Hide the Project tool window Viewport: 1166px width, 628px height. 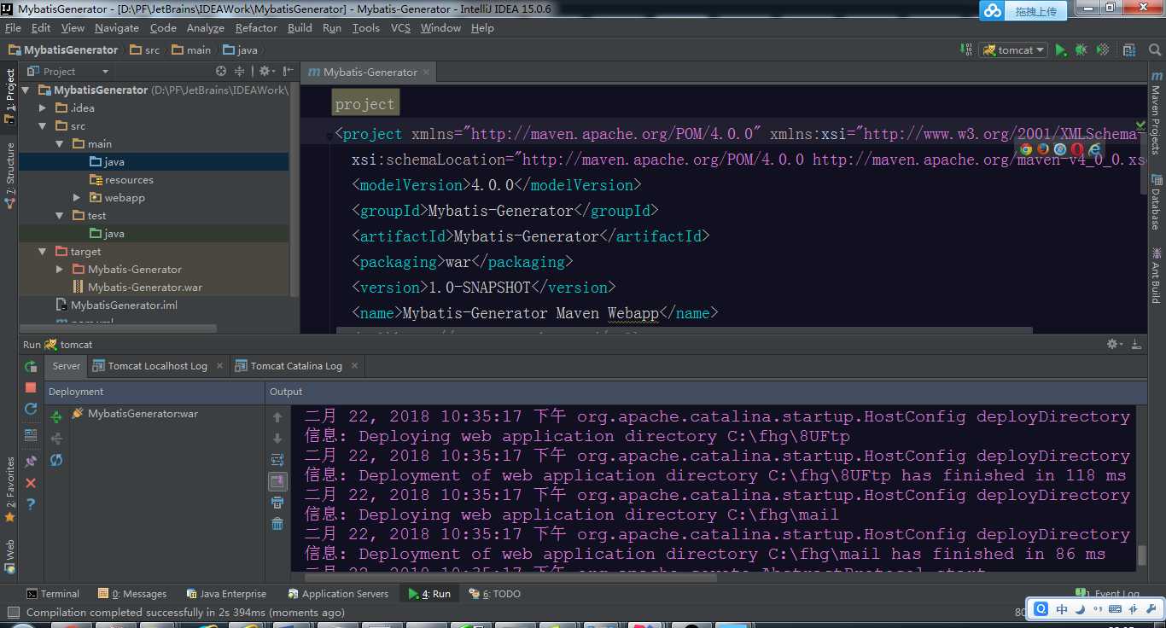point(288,72)
